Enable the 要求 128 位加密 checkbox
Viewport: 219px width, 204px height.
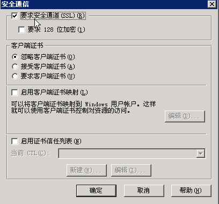[x=21, y=30]
